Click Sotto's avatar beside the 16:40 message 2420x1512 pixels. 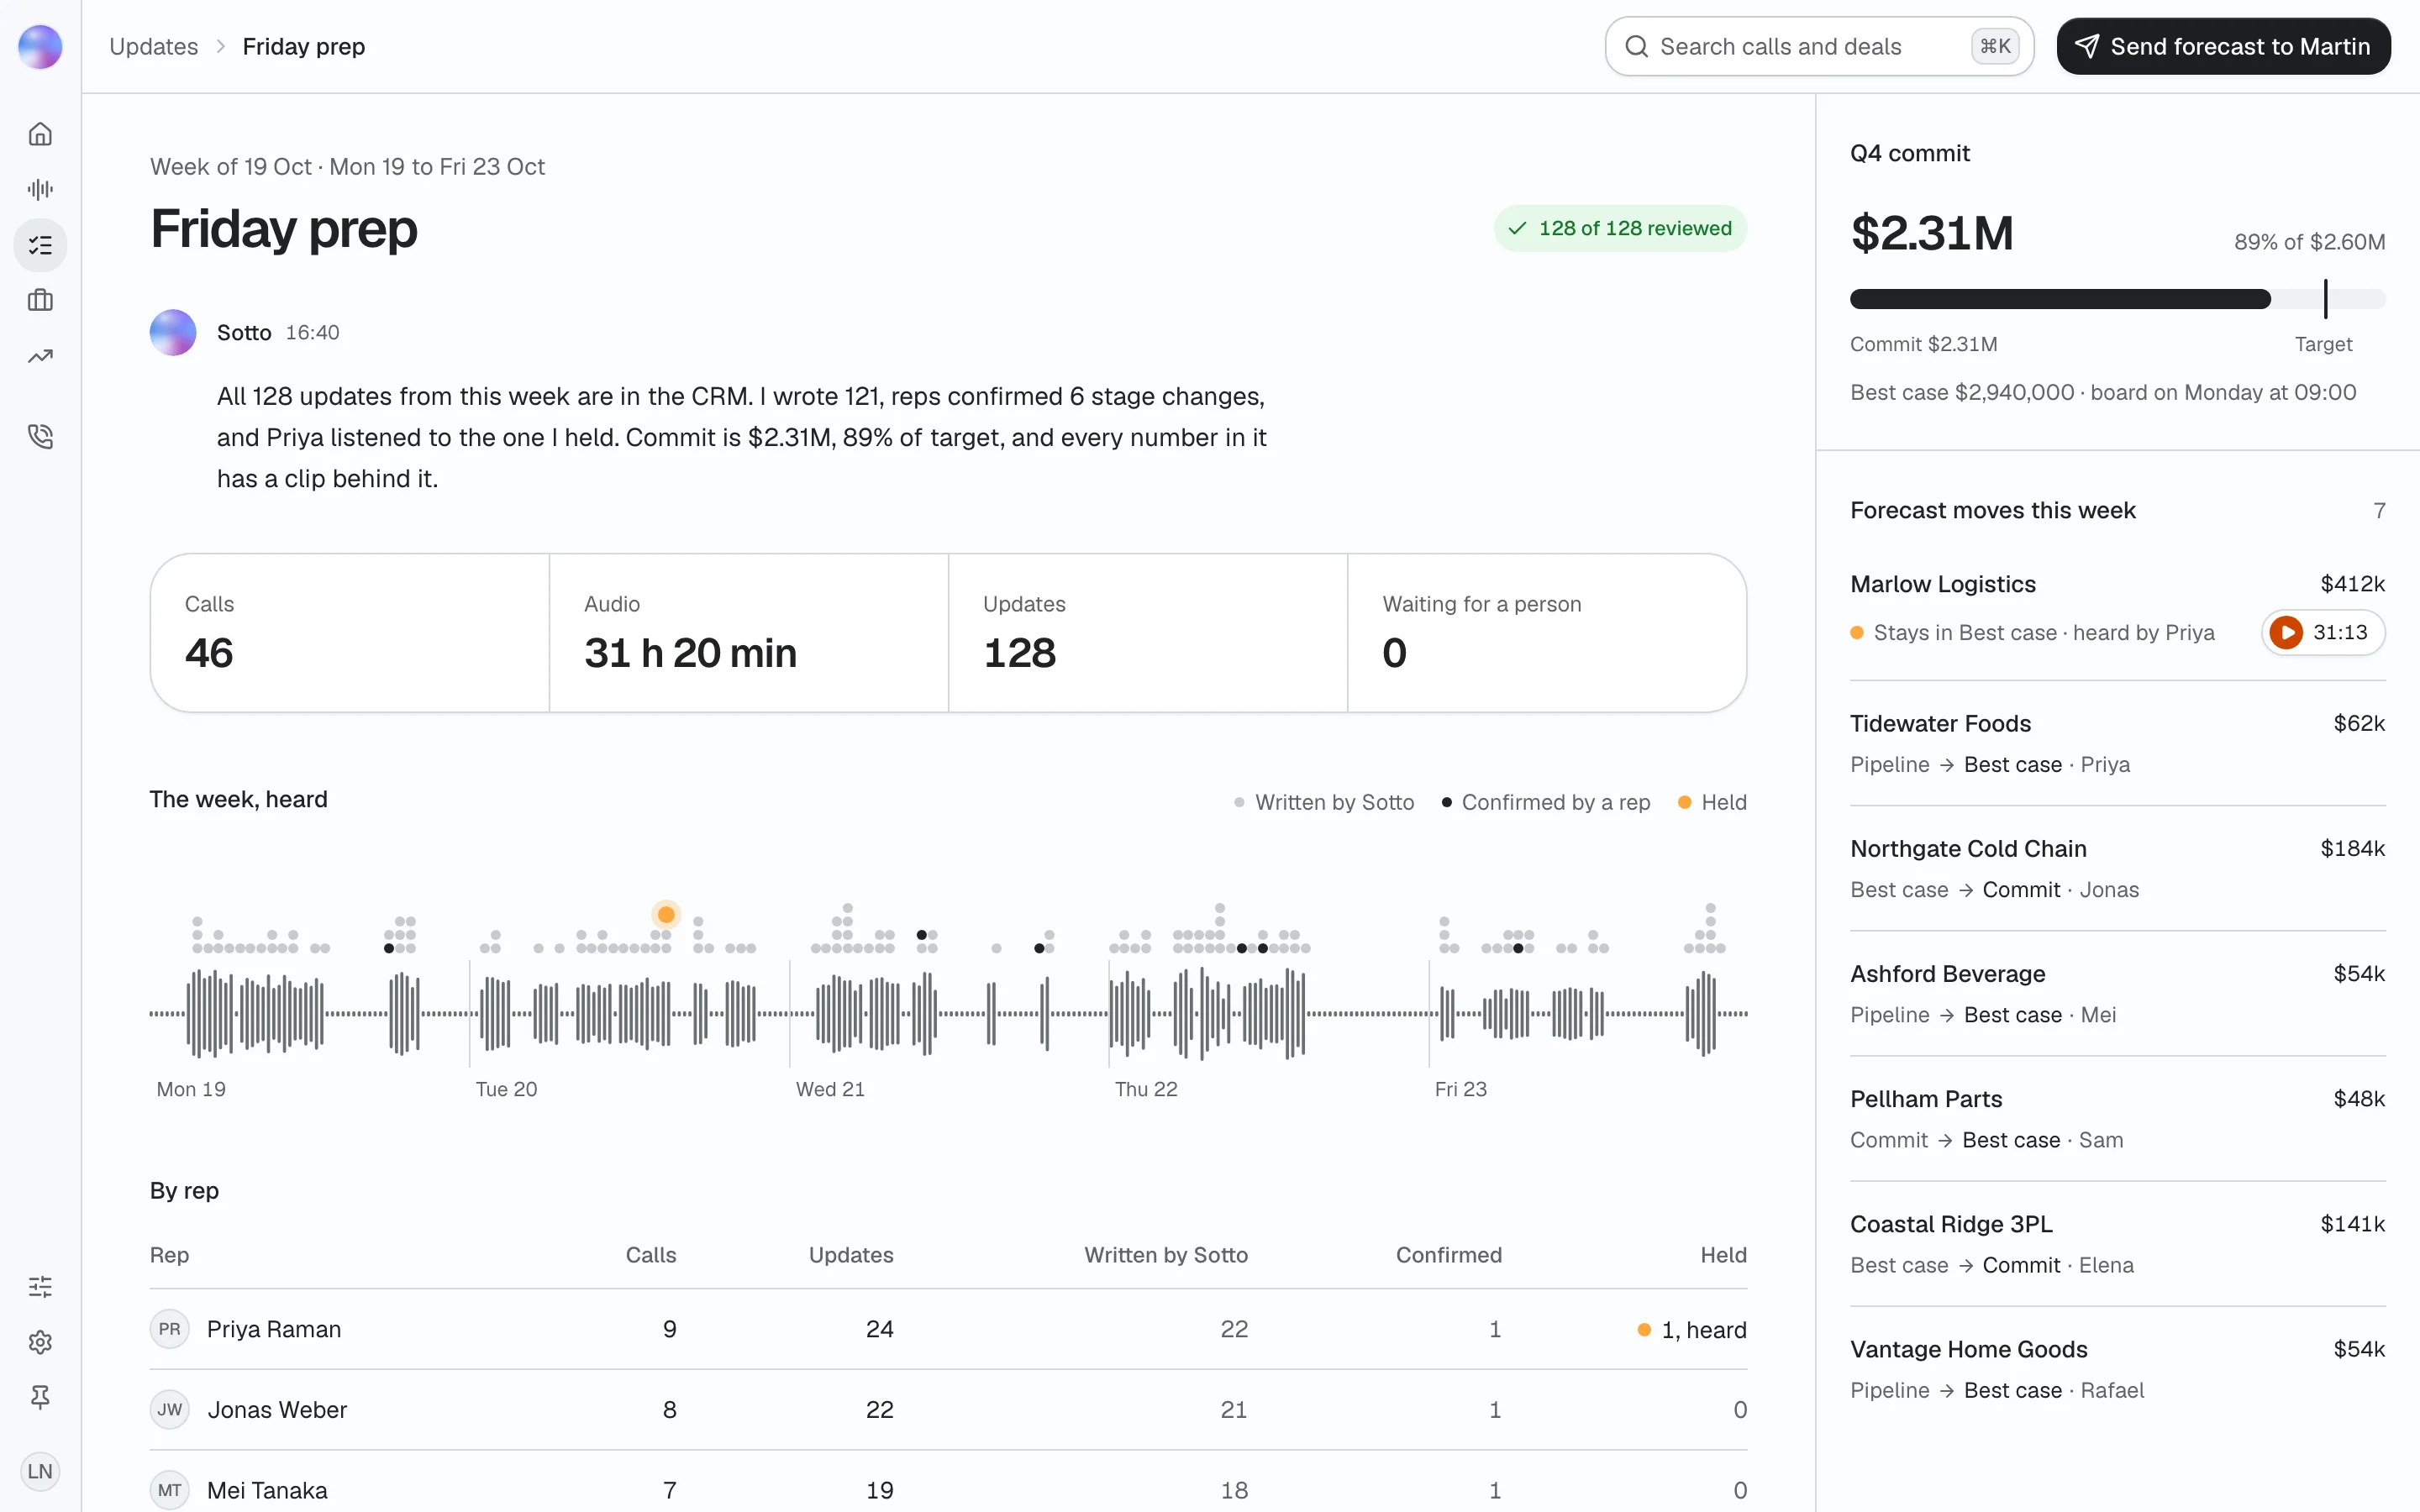pyautogui.click(x=173, y=332)
